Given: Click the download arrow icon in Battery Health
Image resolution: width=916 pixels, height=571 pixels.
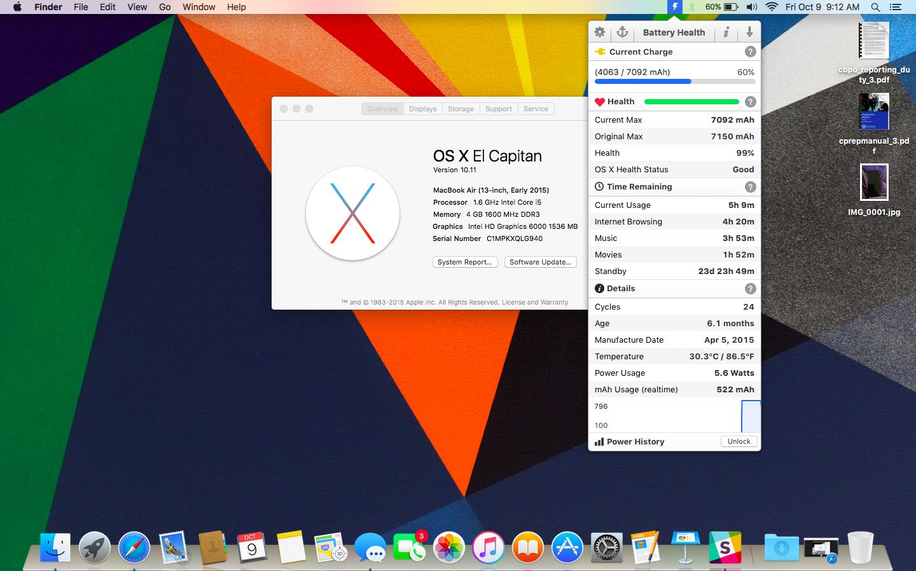Looking at the screenshot, I should [749, 32].
